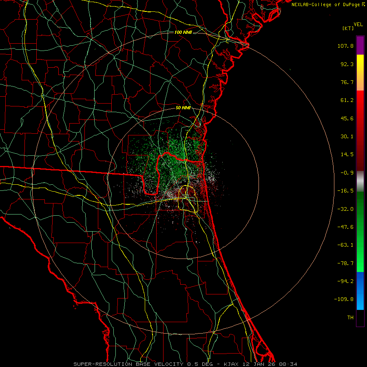The width and height of the screenshot is (367, 367).
Task: Pick the black TH segment of color bar
Action: pyautogui.click(x=360, y=318)
